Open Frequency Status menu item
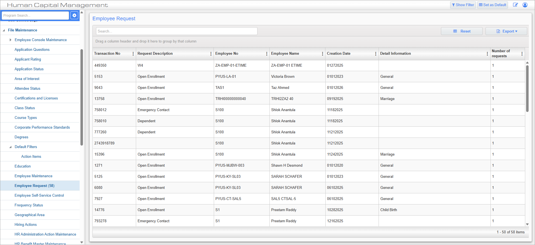The height and width of the screenshot is (245, 535). pos(29,205)
